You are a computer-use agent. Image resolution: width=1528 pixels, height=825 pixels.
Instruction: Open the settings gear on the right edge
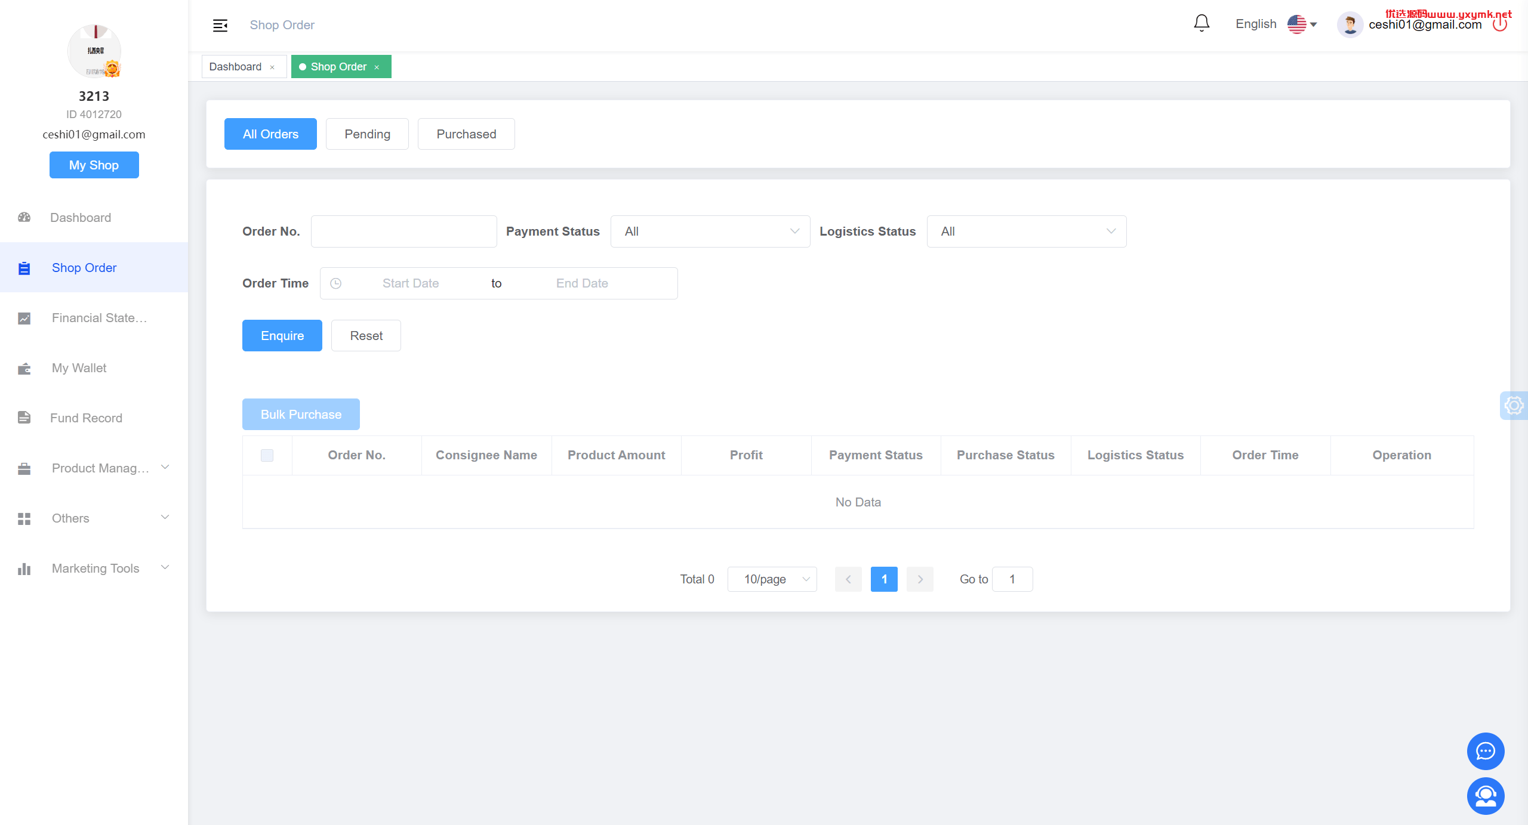tap(1514, 406)
